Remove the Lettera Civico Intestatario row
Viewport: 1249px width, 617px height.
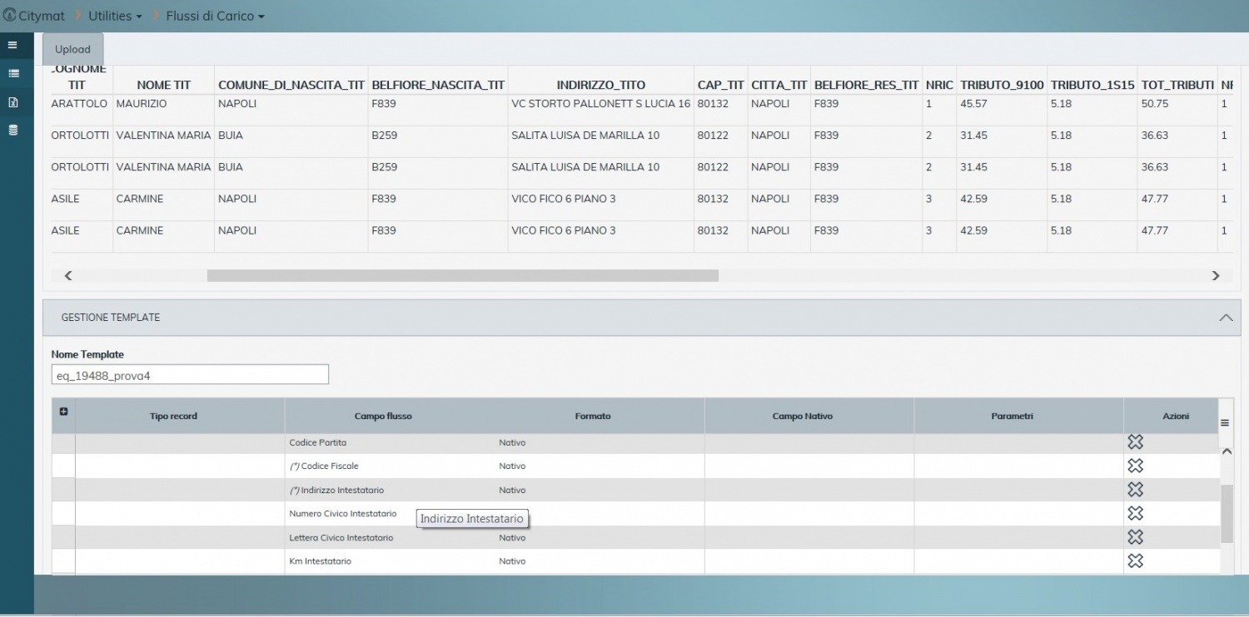[x=1135, y=537]
